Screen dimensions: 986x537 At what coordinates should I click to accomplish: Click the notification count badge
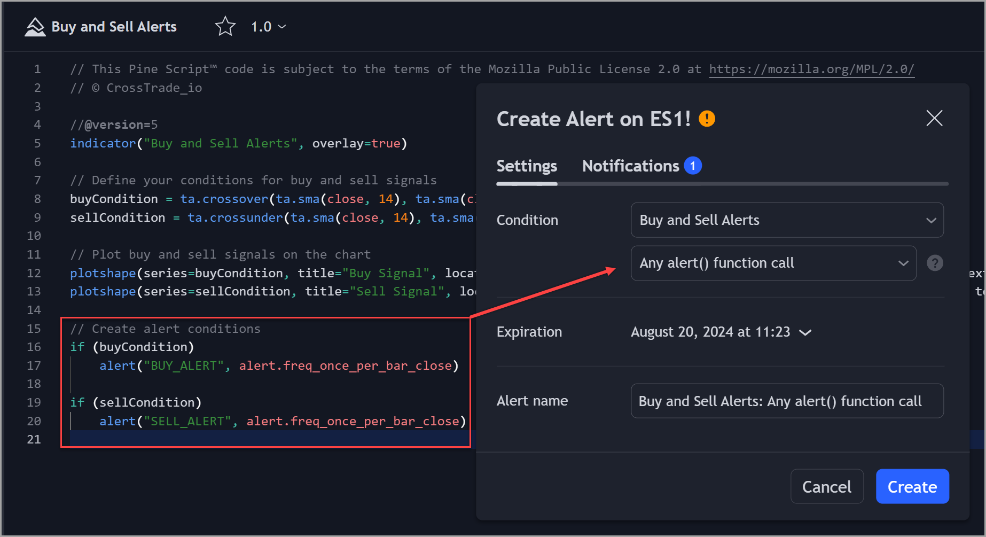coord(693,165)
